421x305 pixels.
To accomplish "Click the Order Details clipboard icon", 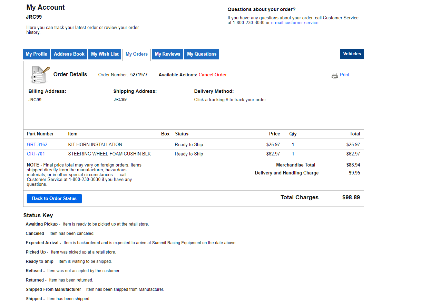I will coord(40,75).
